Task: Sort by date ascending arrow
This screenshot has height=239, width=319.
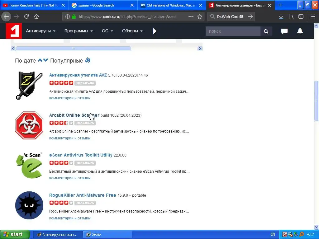Action: (x=40, y=60)
